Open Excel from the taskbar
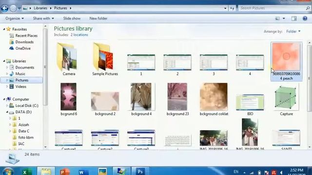The image size is (312, 175). (x=27, y=172)
